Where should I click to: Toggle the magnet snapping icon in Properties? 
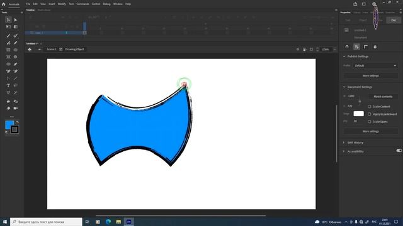(347, 47)
